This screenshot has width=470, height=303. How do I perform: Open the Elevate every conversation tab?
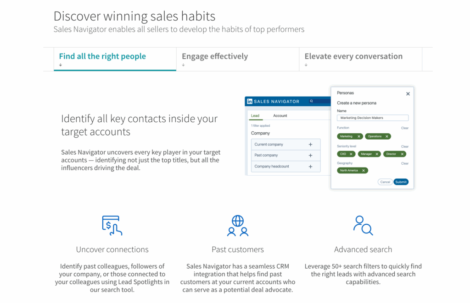pos(353,56)
